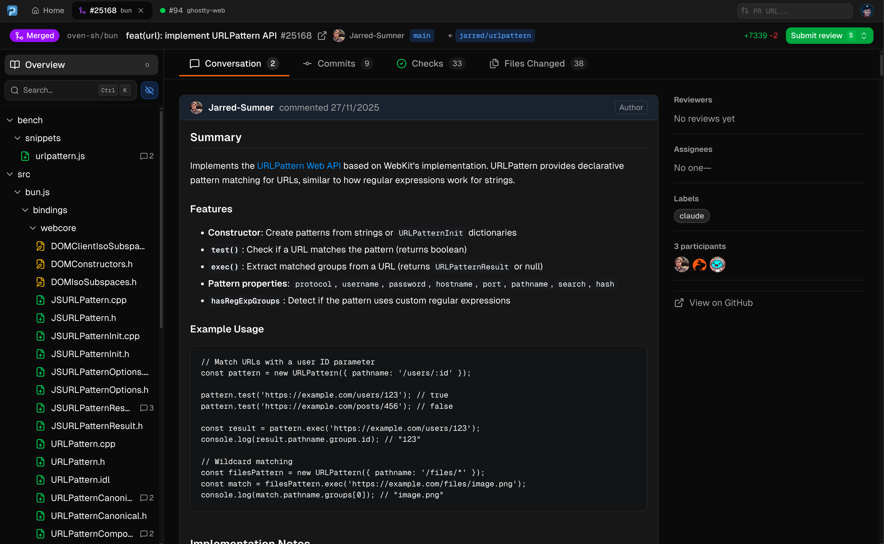Click comment count icon on urlpattern.js row
The width and height of the screenshot is (884, 544).
coord(143,156)
